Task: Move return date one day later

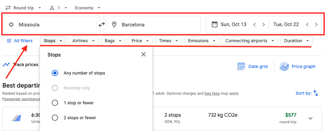Action: pyautogui.click(x=316, y=25)
